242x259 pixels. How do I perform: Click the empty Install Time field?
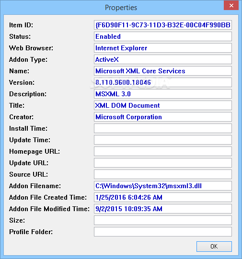pos(163,128)
